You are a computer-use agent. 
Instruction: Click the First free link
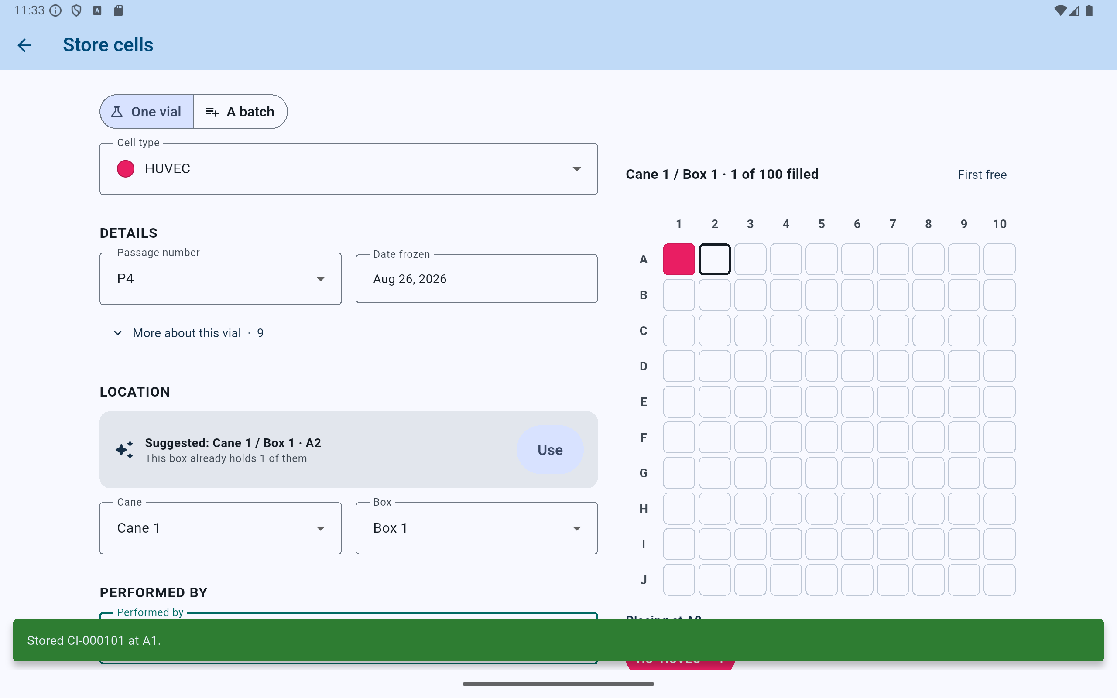click(x=982, y=174)
